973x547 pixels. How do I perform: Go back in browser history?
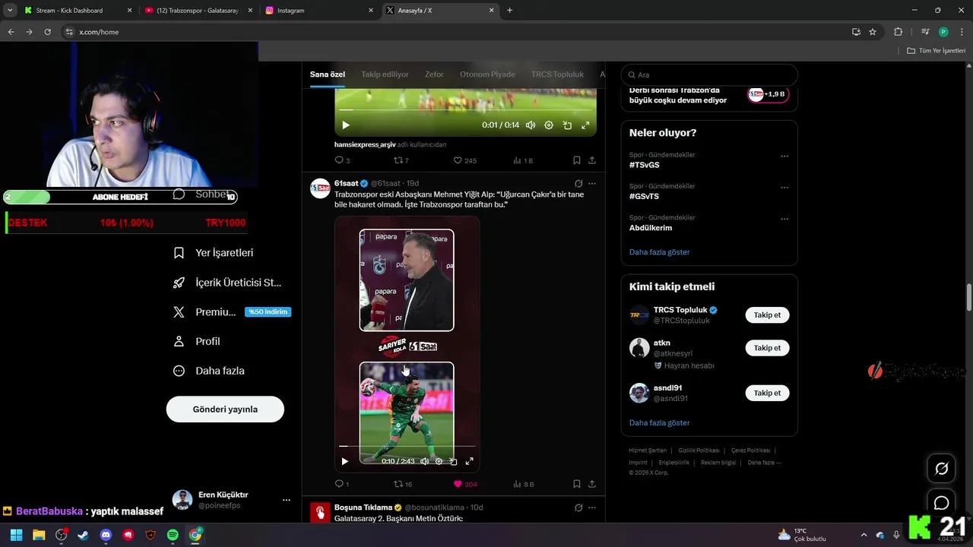tap(11, 32)
